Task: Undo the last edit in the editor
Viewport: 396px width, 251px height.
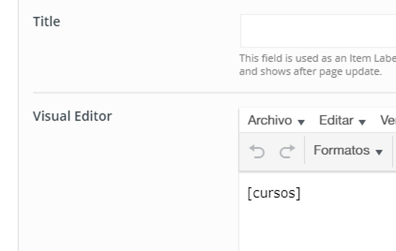Action: pos(257,151)
